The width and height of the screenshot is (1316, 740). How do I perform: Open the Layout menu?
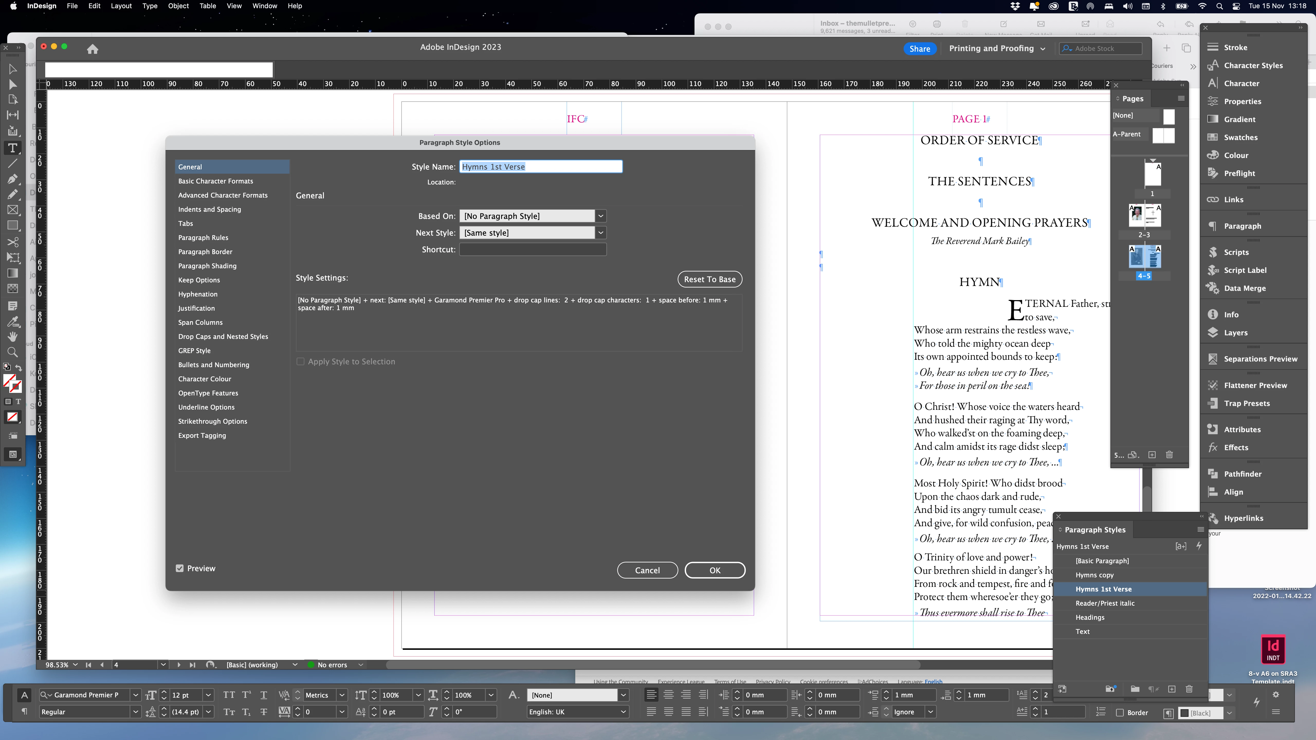pyautogui.click(x=121, y=6)
